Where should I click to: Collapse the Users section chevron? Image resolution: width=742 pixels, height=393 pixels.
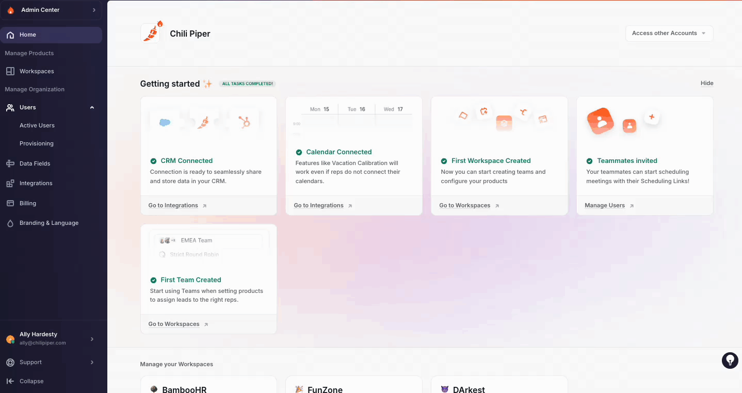click(x=92, y=107)
